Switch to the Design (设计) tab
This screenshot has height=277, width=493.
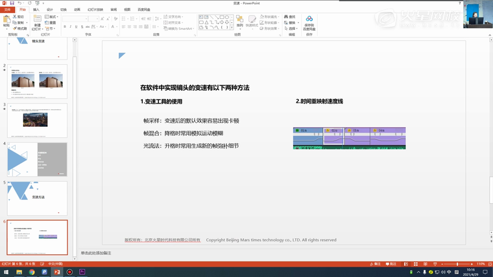[x=50, y=10]
